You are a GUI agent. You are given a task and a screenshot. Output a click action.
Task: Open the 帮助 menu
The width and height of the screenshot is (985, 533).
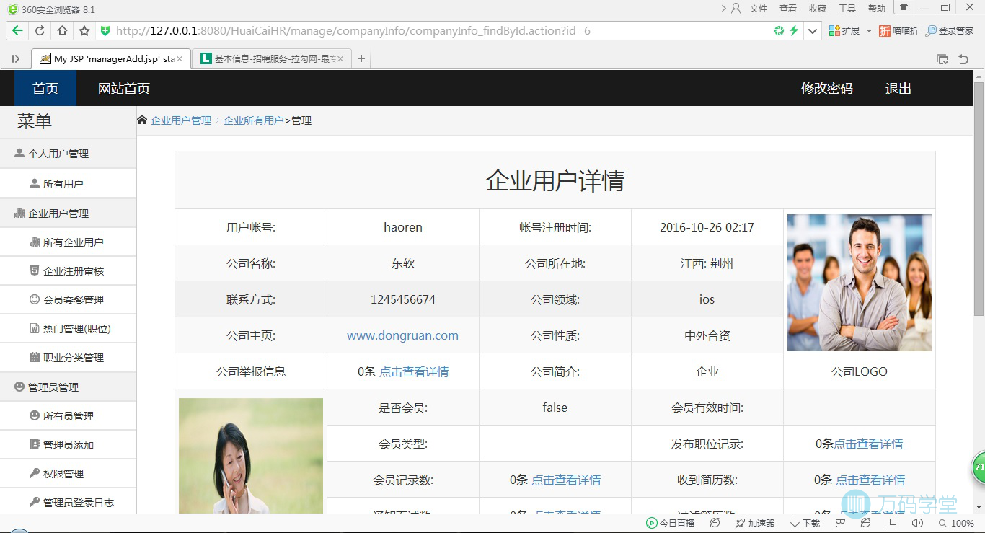click(x=877, y=9)
